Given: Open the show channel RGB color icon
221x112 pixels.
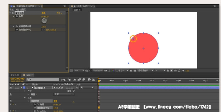Looking at the screenshot, I should pyautogui.click(x=113, y=70).
